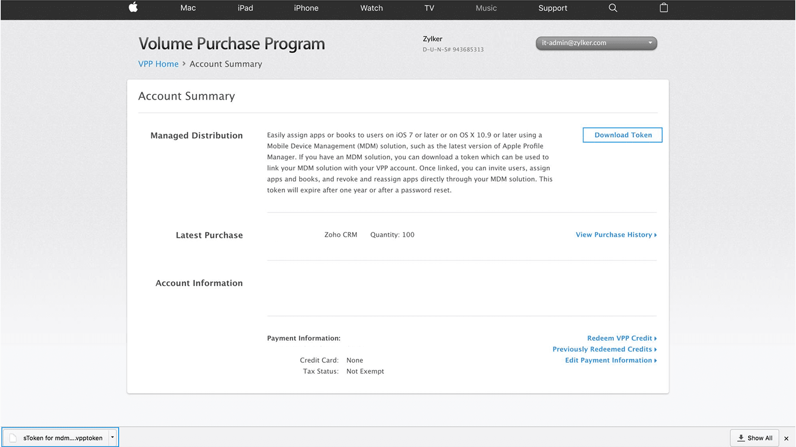Open the search magnifier icon
Screen dimensions: 796x447
click(613, 8)
